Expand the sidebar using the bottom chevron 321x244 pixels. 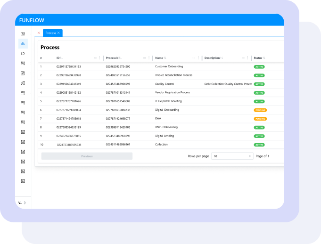tap(25, 203)
